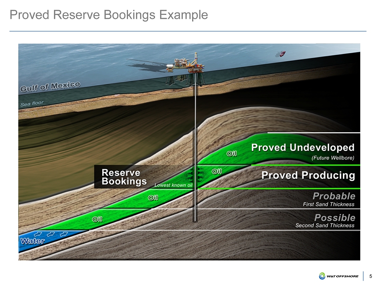Select the topmost Oil label beside Proved Undeveloped

tap(232, 153)
